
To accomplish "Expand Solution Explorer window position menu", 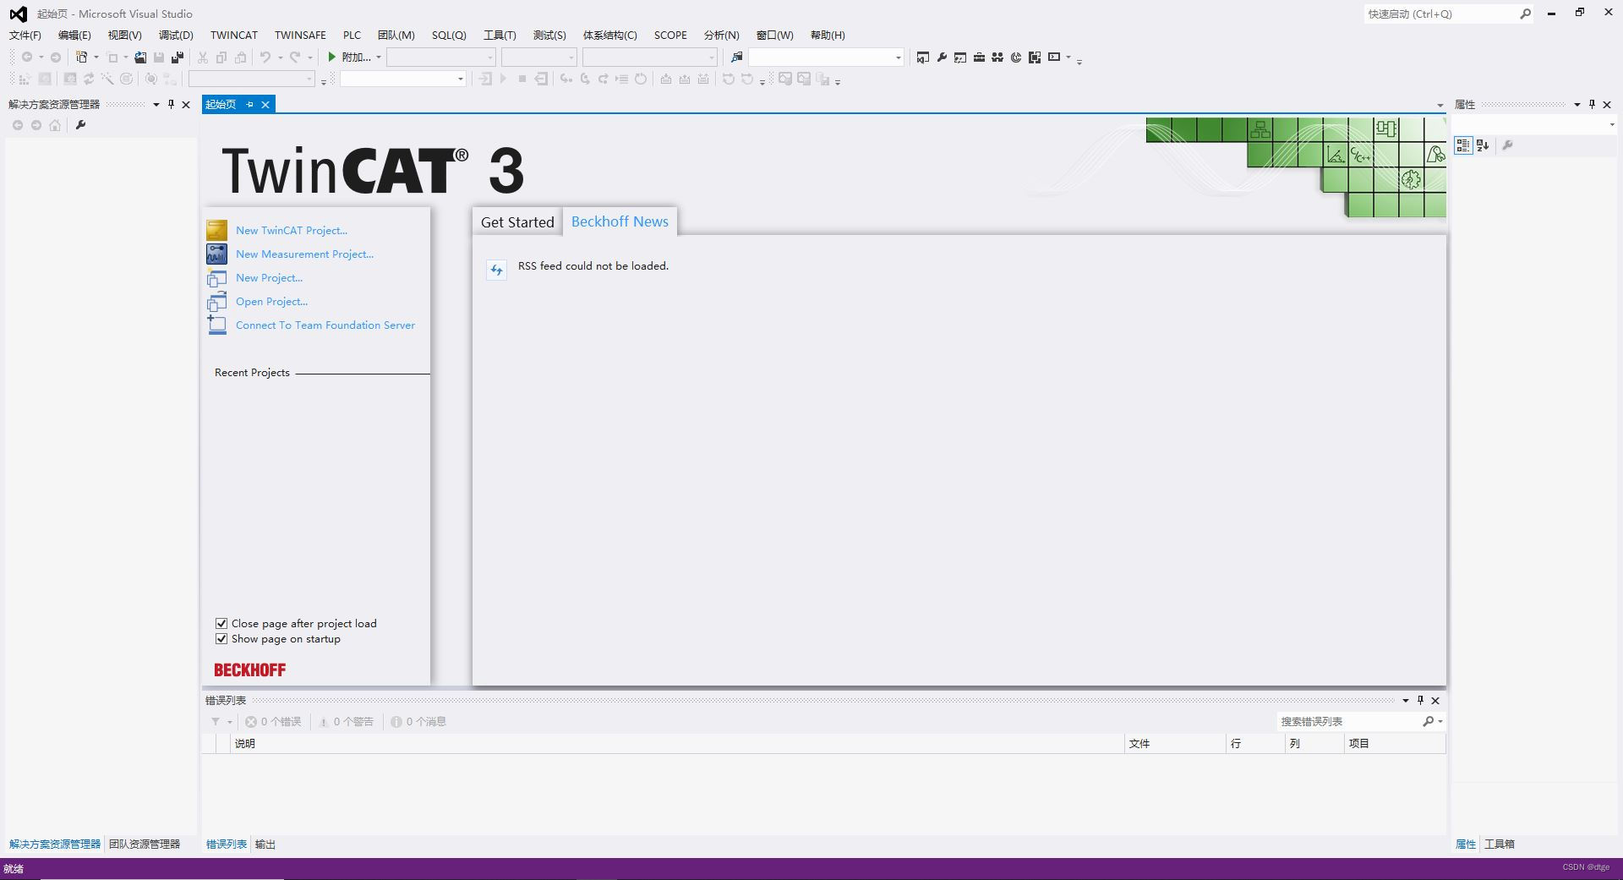I will point(156,105).
